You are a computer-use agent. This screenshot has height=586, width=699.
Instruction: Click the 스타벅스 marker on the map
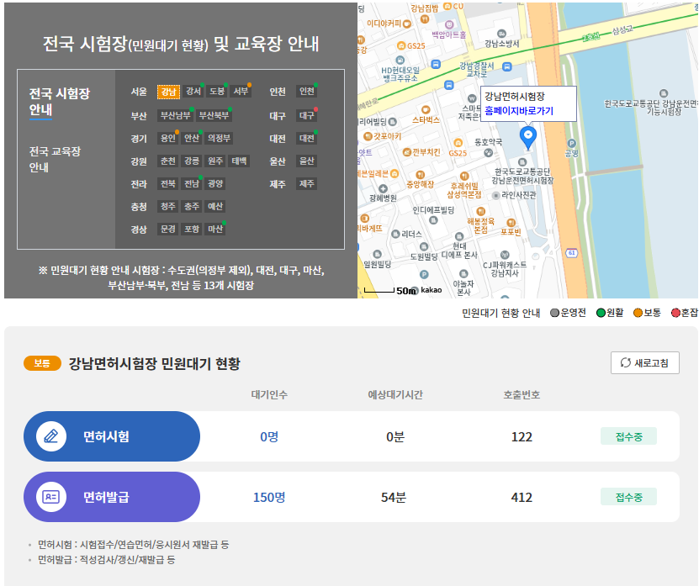tap(426, 109)
